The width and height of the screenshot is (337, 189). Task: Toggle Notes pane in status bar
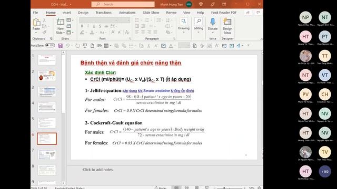coord(160,188)
